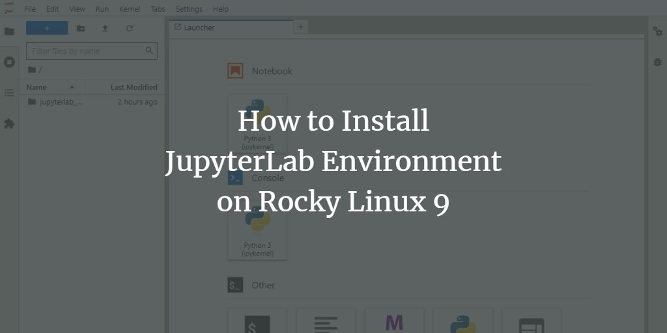The height and width of the screenshot is (333, 667).
Task: Select the jupyterlab_ folder row
Action: 92,102
